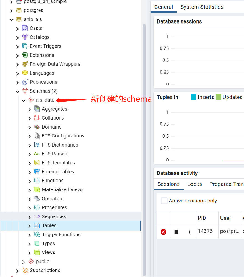Select the Sessions activity tab
Viewport: 244px width, 277px height.
click(169, 184)
